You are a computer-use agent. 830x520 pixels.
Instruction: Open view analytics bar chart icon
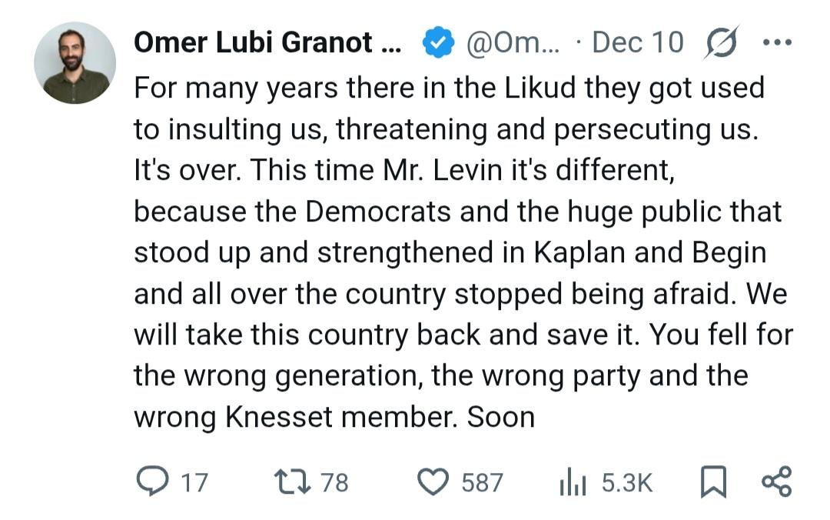573,482
